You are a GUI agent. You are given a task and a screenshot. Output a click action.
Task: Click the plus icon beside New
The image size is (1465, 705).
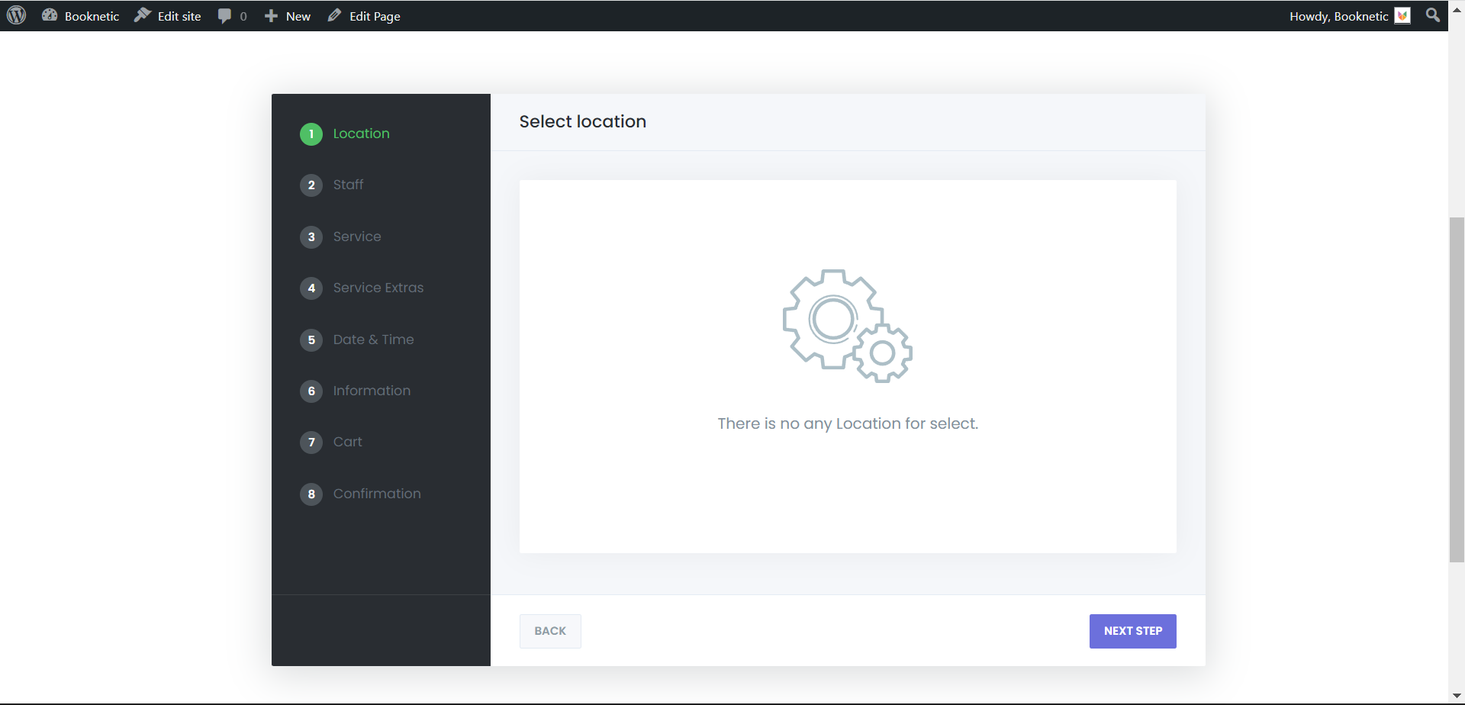271,16
